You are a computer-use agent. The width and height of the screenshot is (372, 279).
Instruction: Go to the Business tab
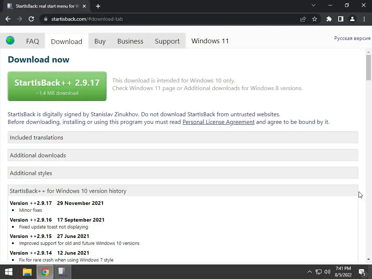pos(130,41)
